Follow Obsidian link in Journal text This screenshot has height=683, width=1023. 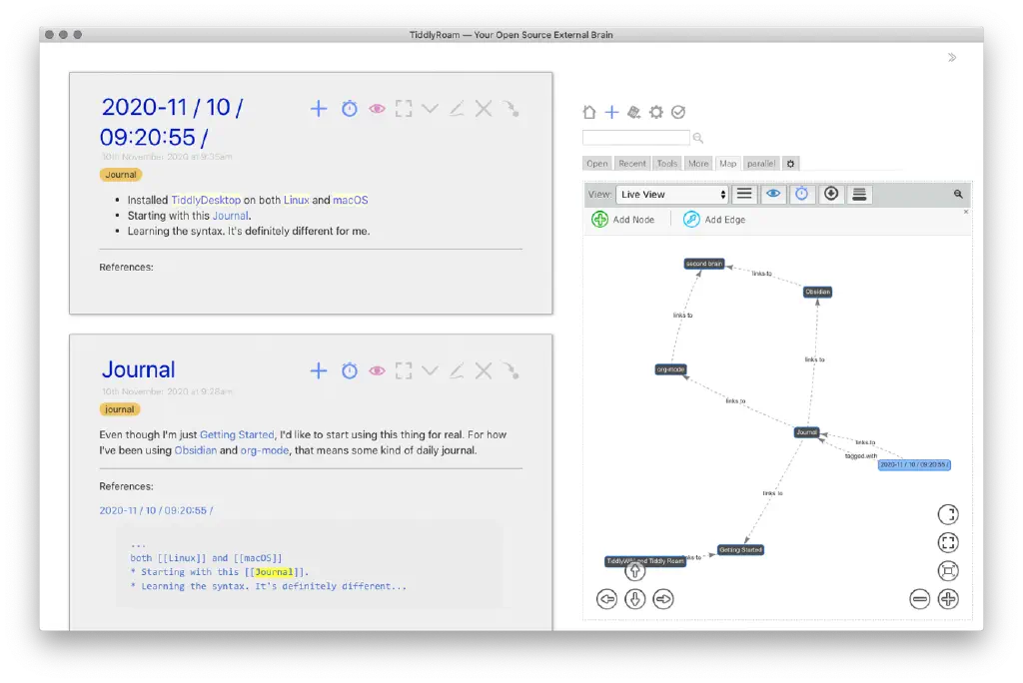coord(195,450)
